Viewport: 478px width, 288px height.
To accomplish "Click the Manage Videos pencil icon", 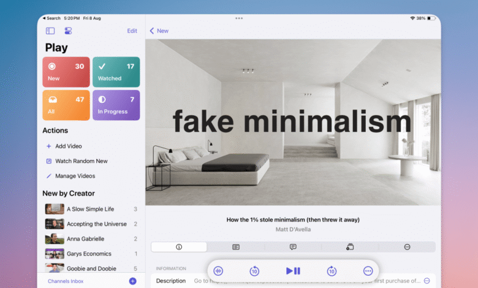I will coord(49,176).
